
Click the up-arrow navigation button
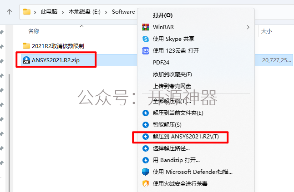(x=9, y=12)
